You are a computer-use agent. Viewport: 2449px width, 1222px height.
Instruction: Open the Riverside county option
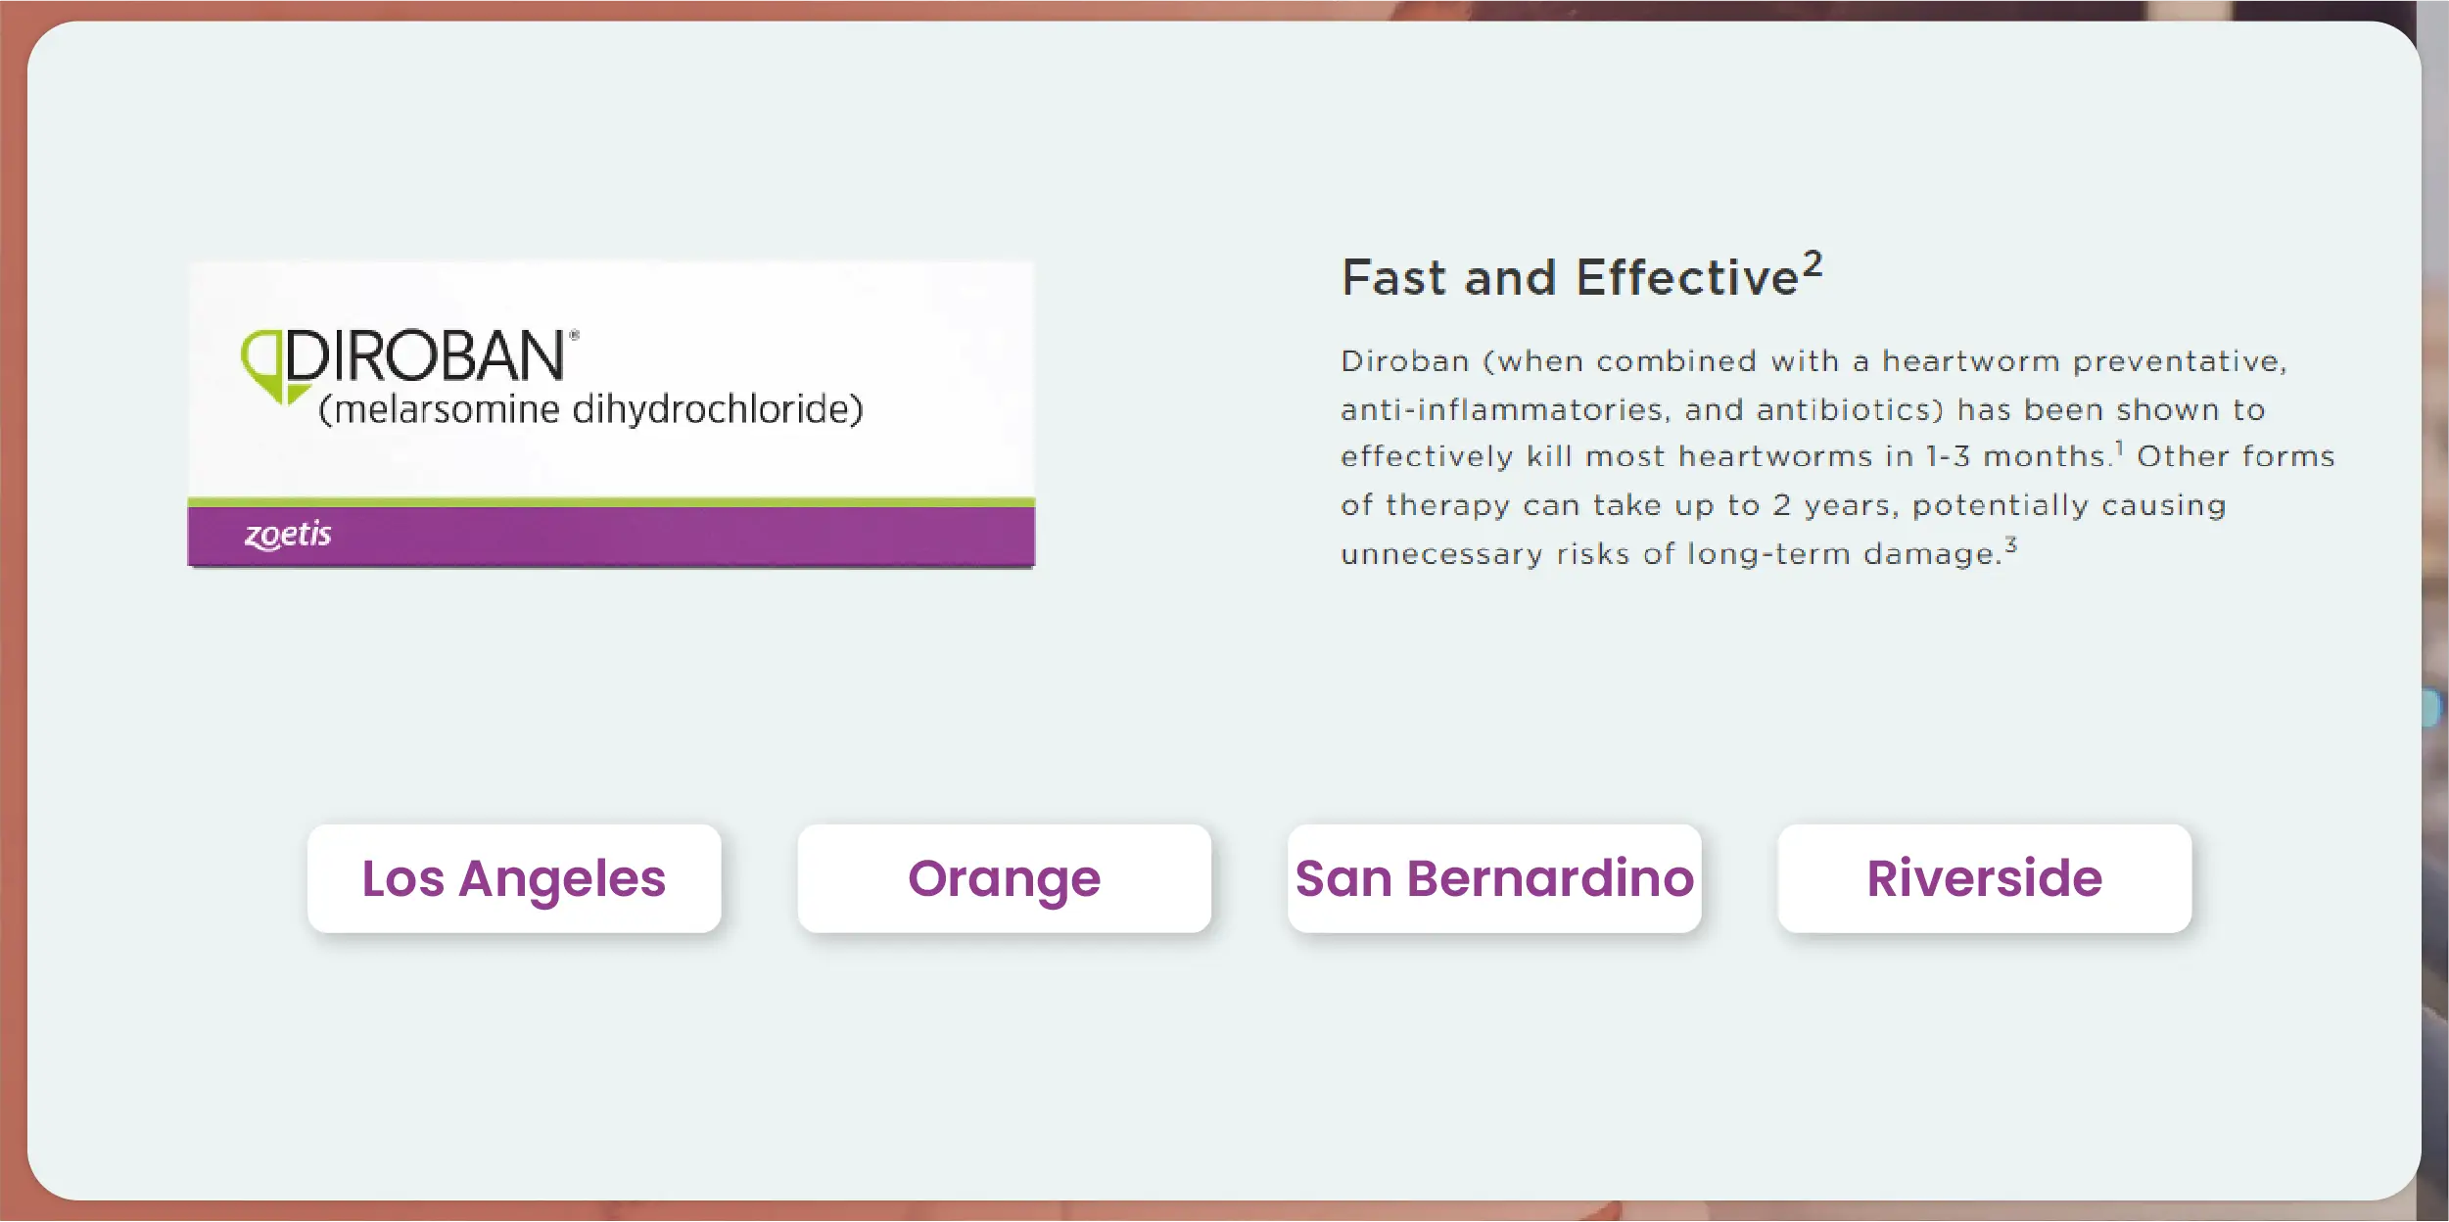[1984, 878]
